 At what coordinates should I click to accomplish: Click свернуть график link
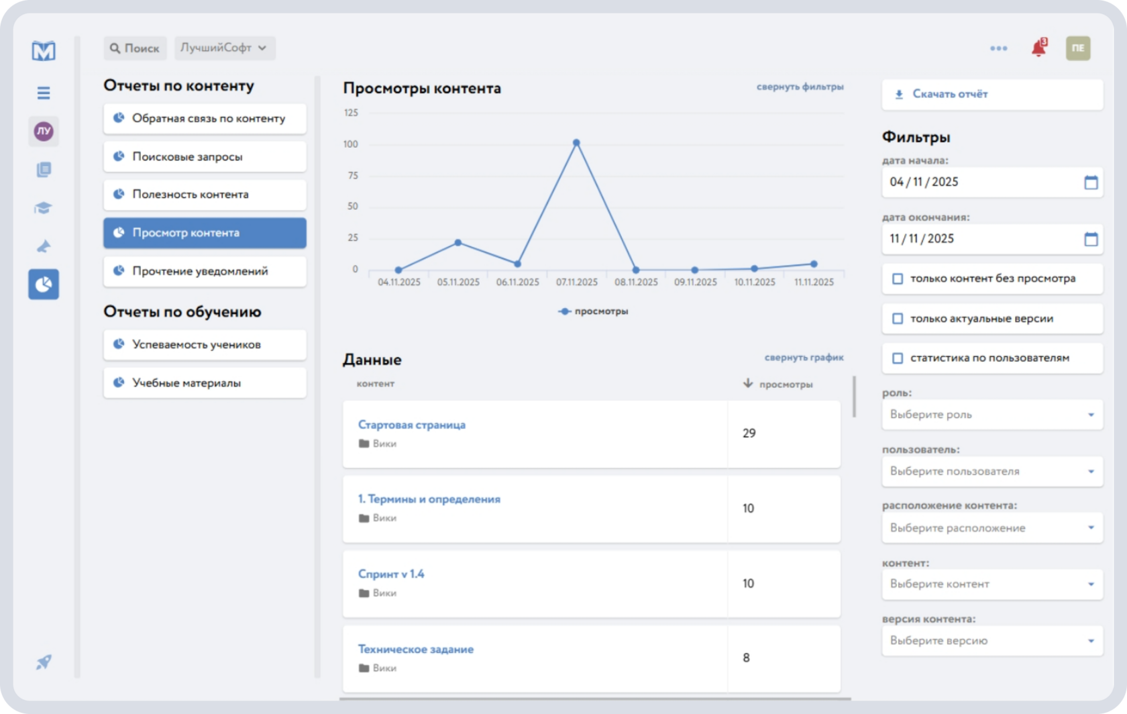(804, 358)
